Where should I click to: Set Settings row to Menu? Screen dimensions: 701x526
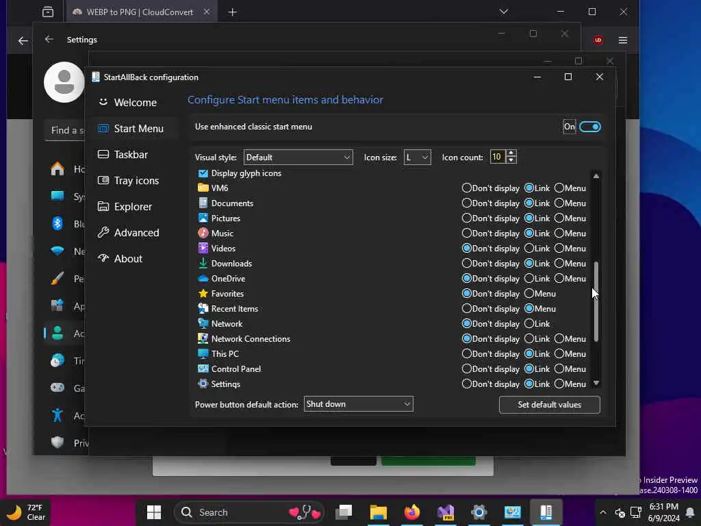(x=559, y=384)
